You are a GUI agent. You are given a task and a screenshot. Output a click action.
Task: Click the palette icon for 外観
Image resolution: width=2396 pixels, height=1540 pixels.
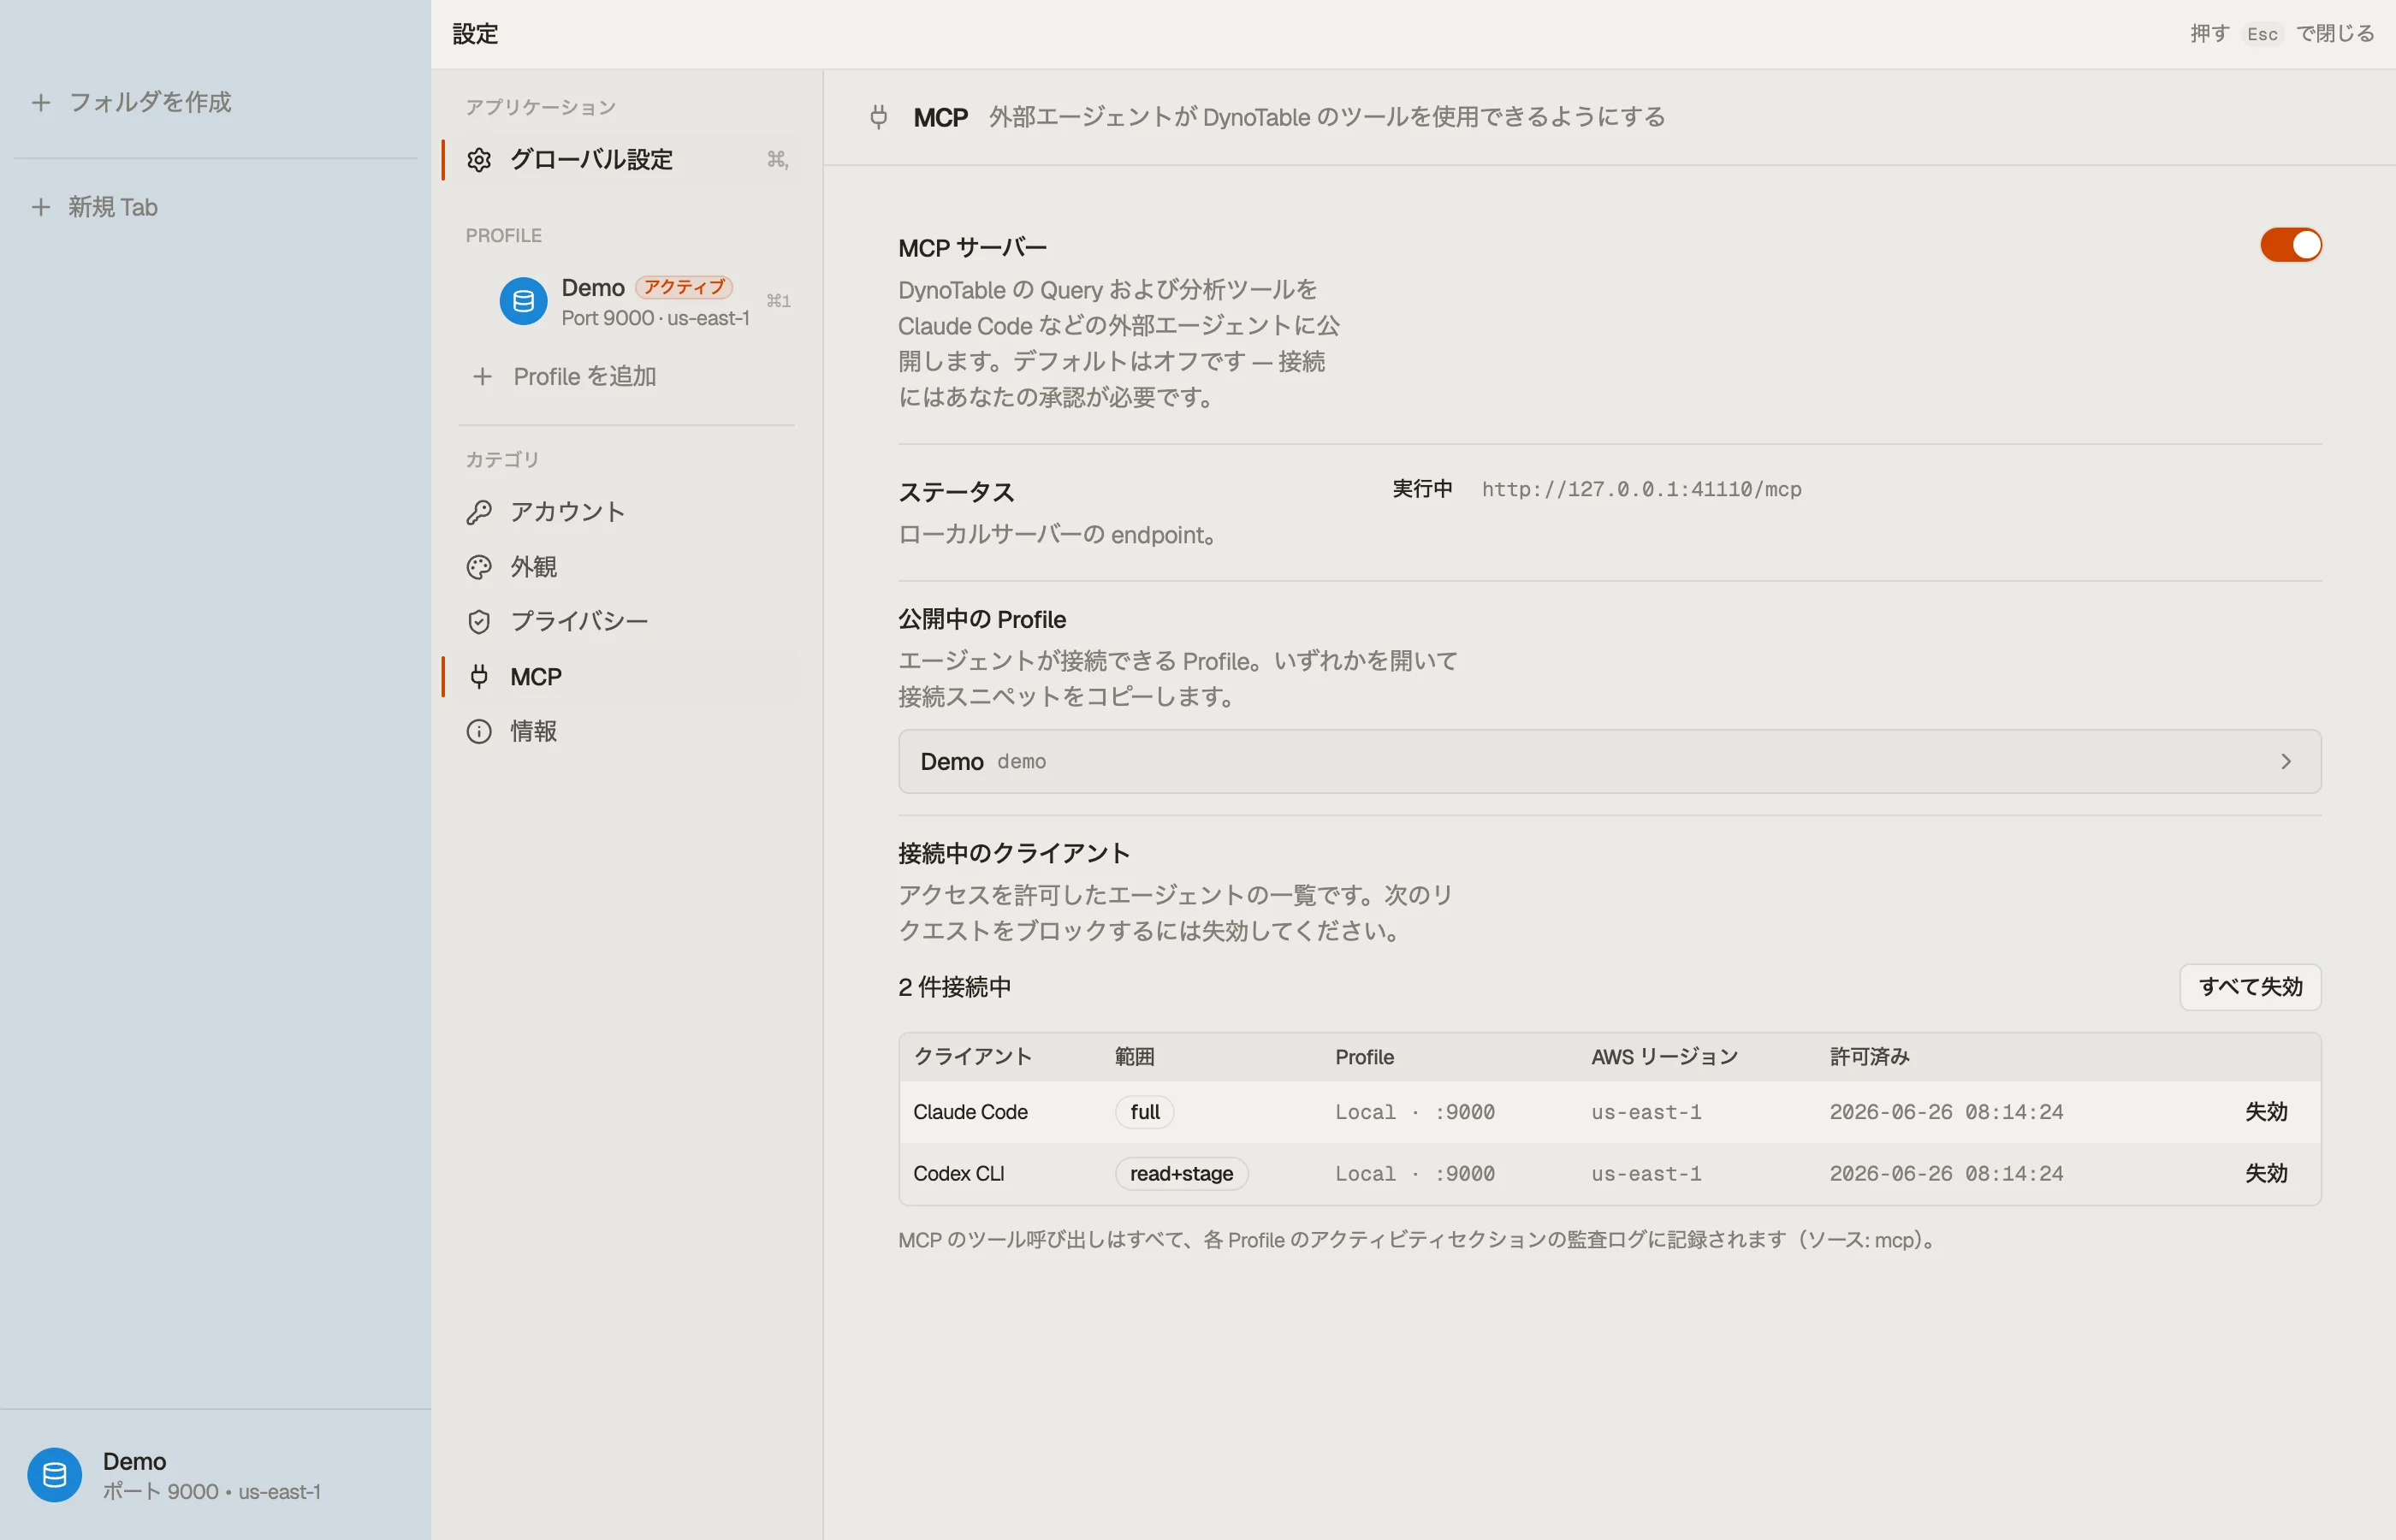[479, 567]
